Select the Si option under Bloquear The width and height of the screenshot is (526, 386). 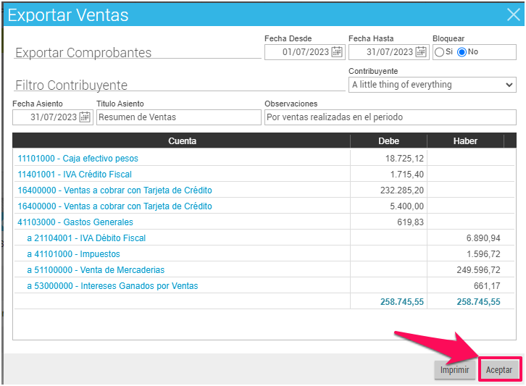tap(439, 52)
